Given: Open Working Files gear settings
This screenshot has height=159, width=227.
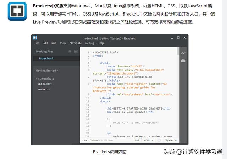Looking at the screenshot, I should 70,51.
